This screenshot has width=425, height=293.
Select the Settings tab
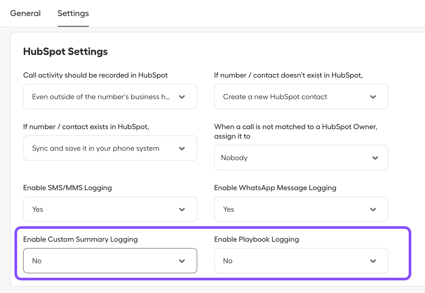click(73, 13)
